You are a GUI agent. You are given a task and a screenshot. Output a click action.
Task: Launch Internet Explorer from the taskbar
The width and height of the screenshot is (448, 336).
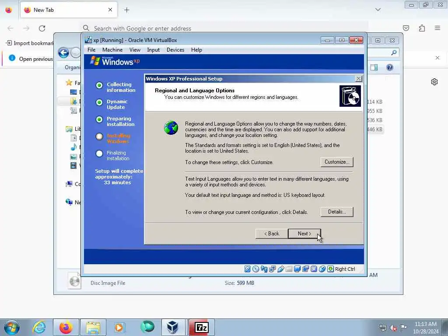click(39, 327)
